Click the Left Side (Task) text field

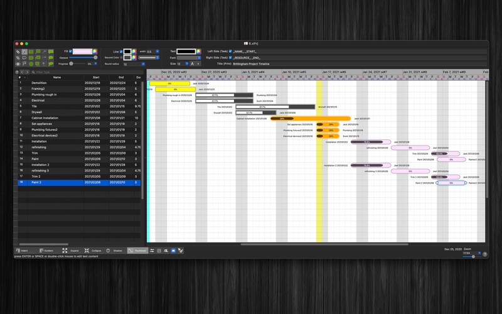[360, 51]
